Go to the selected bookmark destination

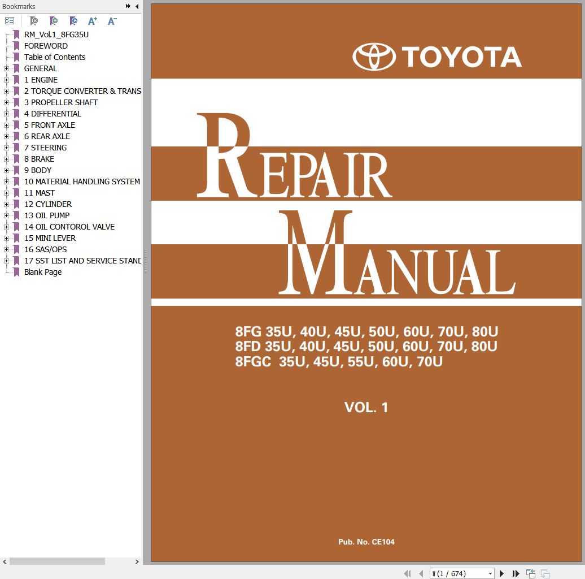(73, 21)
